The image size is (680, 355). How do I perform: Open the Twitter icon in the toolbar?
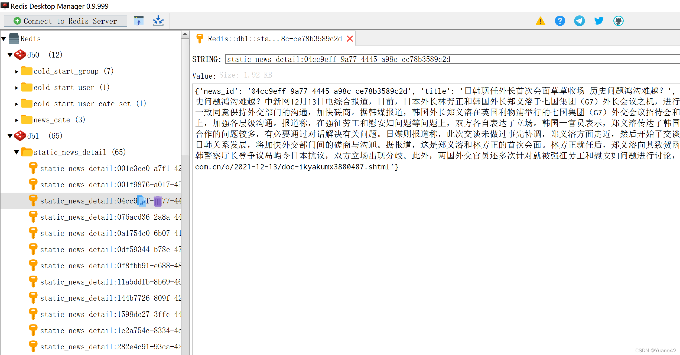tap(599, 21)
